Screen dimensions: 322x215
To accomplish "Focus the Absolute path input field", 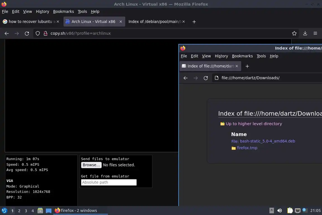I will (x=109, y=182).
